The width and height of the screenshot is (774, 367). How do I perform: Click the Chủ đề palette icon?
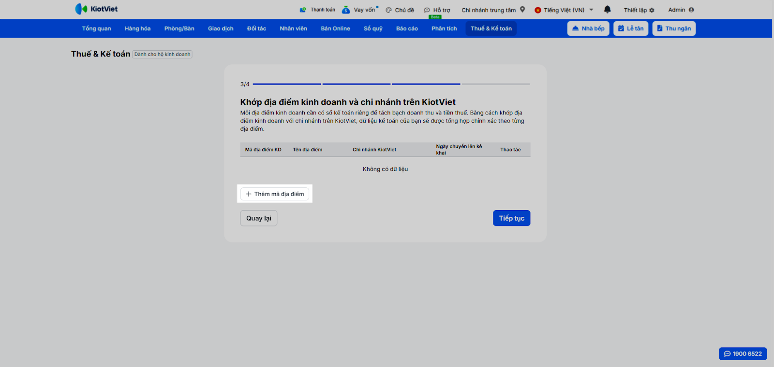388,10
